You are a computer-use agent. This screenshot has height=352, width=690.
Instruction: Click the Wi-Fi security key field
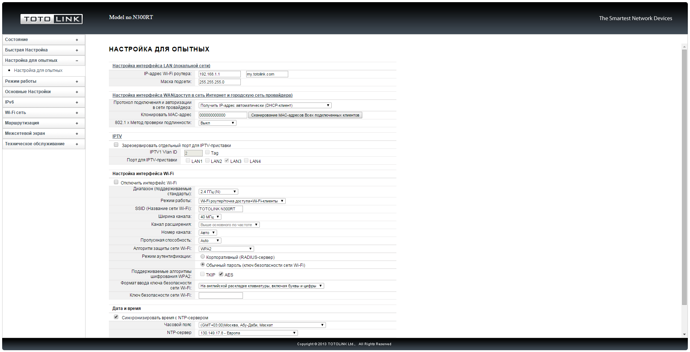(221, 296)
